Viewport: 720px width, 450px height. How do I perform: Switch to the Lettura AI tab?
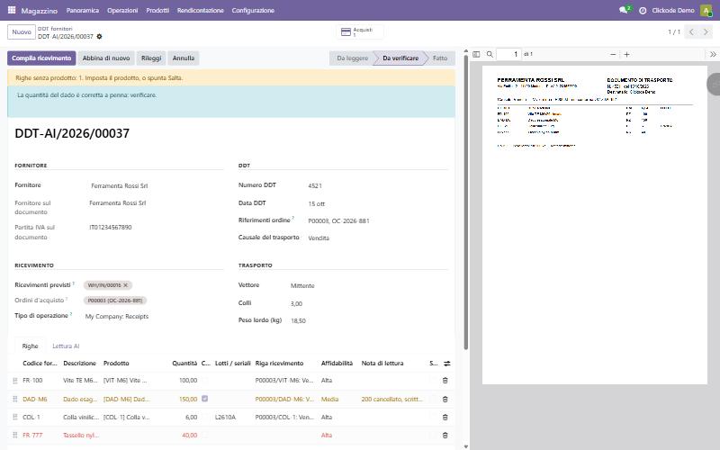click(x=66, y=346)
